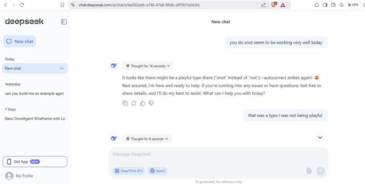Click the browser forward arrow
365x184 pixels.
coord(13,5)
